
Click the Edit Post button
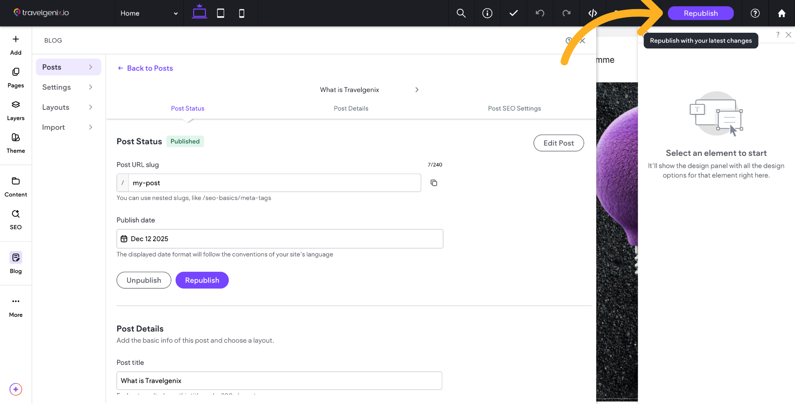coord(558,143)
